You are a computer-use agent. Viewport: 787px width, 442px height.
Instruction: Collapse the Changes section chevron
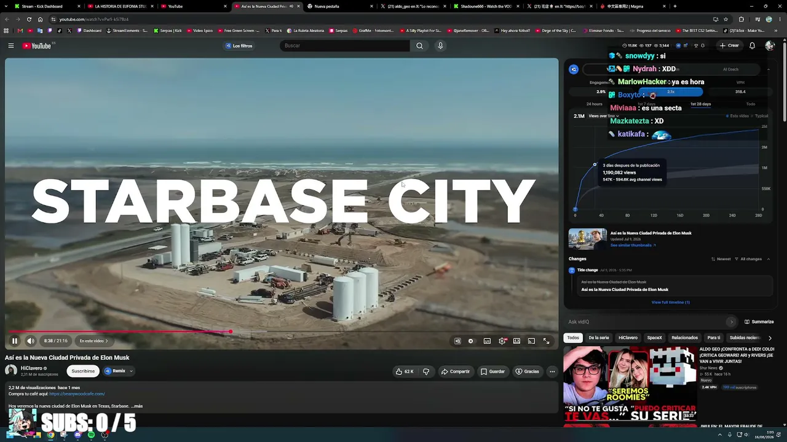pyautogui.click(x=769, y=259)
